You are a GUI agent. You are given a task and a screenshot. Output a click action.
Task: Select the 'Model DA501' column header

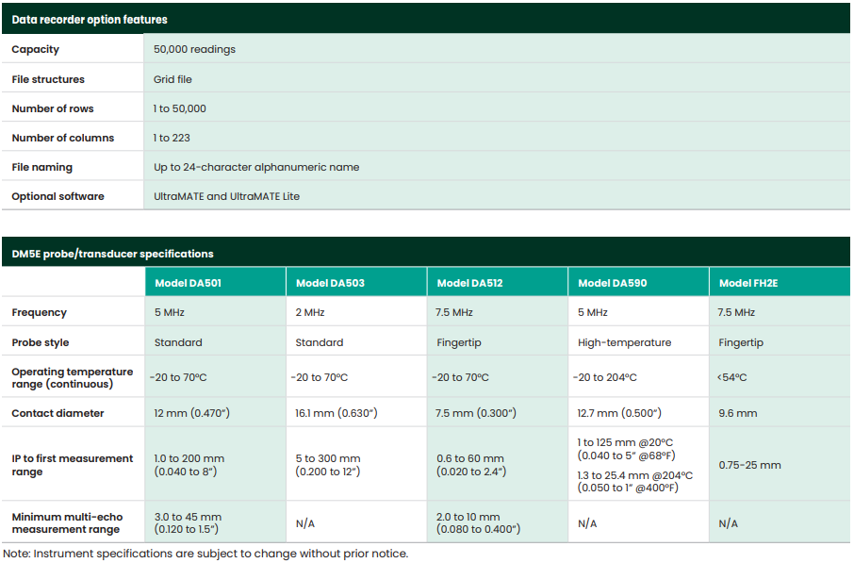[x=188, y=283]
